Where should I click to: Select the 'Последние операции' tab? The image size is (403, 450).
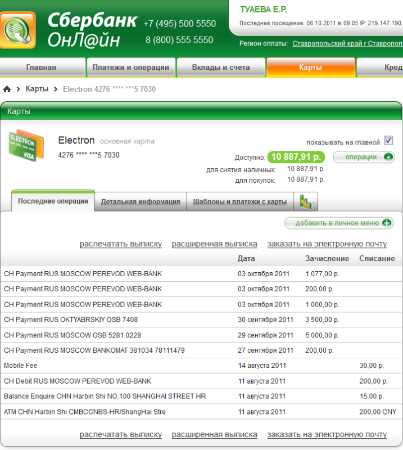[x=53, y=201]
